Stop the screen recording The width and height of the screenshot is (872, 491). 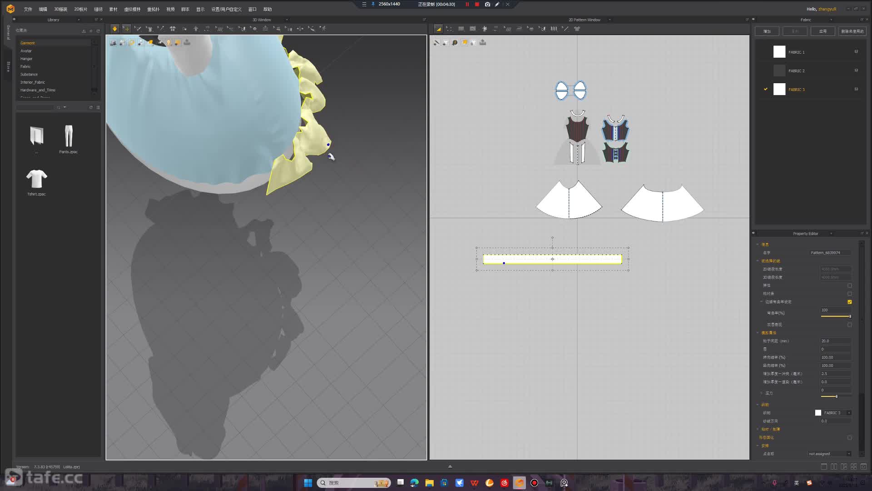tap(477, 4)
